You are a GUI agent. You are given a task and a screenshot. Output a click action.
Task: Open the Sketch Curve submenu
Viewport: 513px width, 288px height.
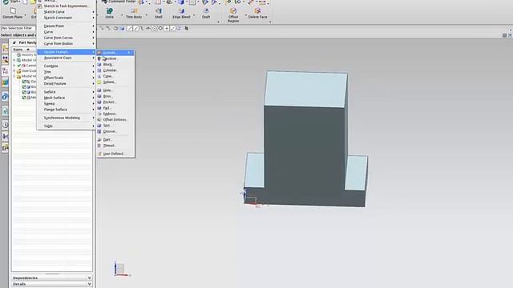tap(66, 12)
